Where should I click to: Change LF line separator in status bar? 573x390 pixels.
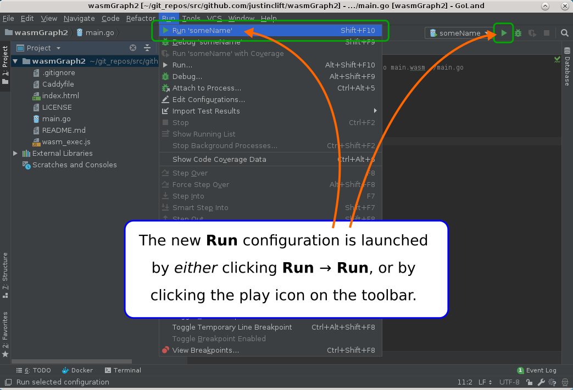tap(485, 382)
